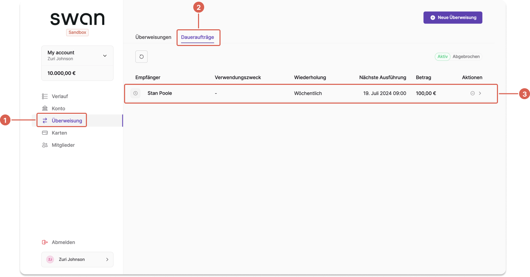
Task: Click the Konto bank icon
Action: click(x=45, y=108)
